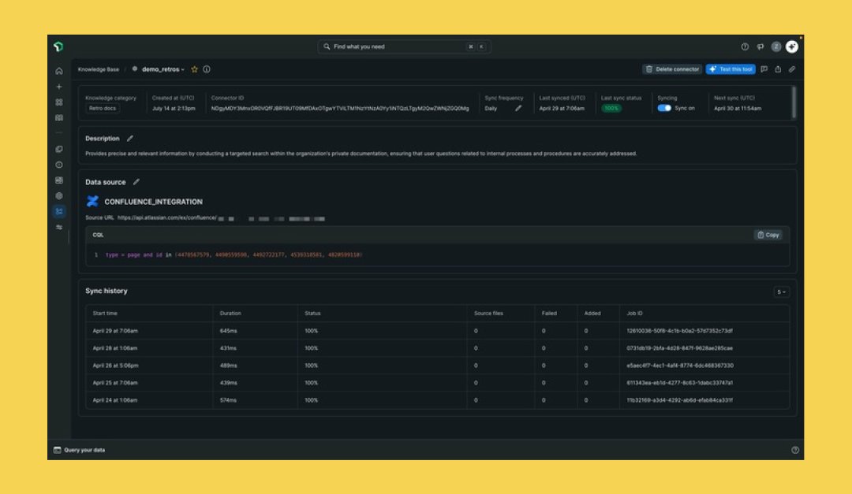
Task: Open Query your data bar
Action: [80, 450]
